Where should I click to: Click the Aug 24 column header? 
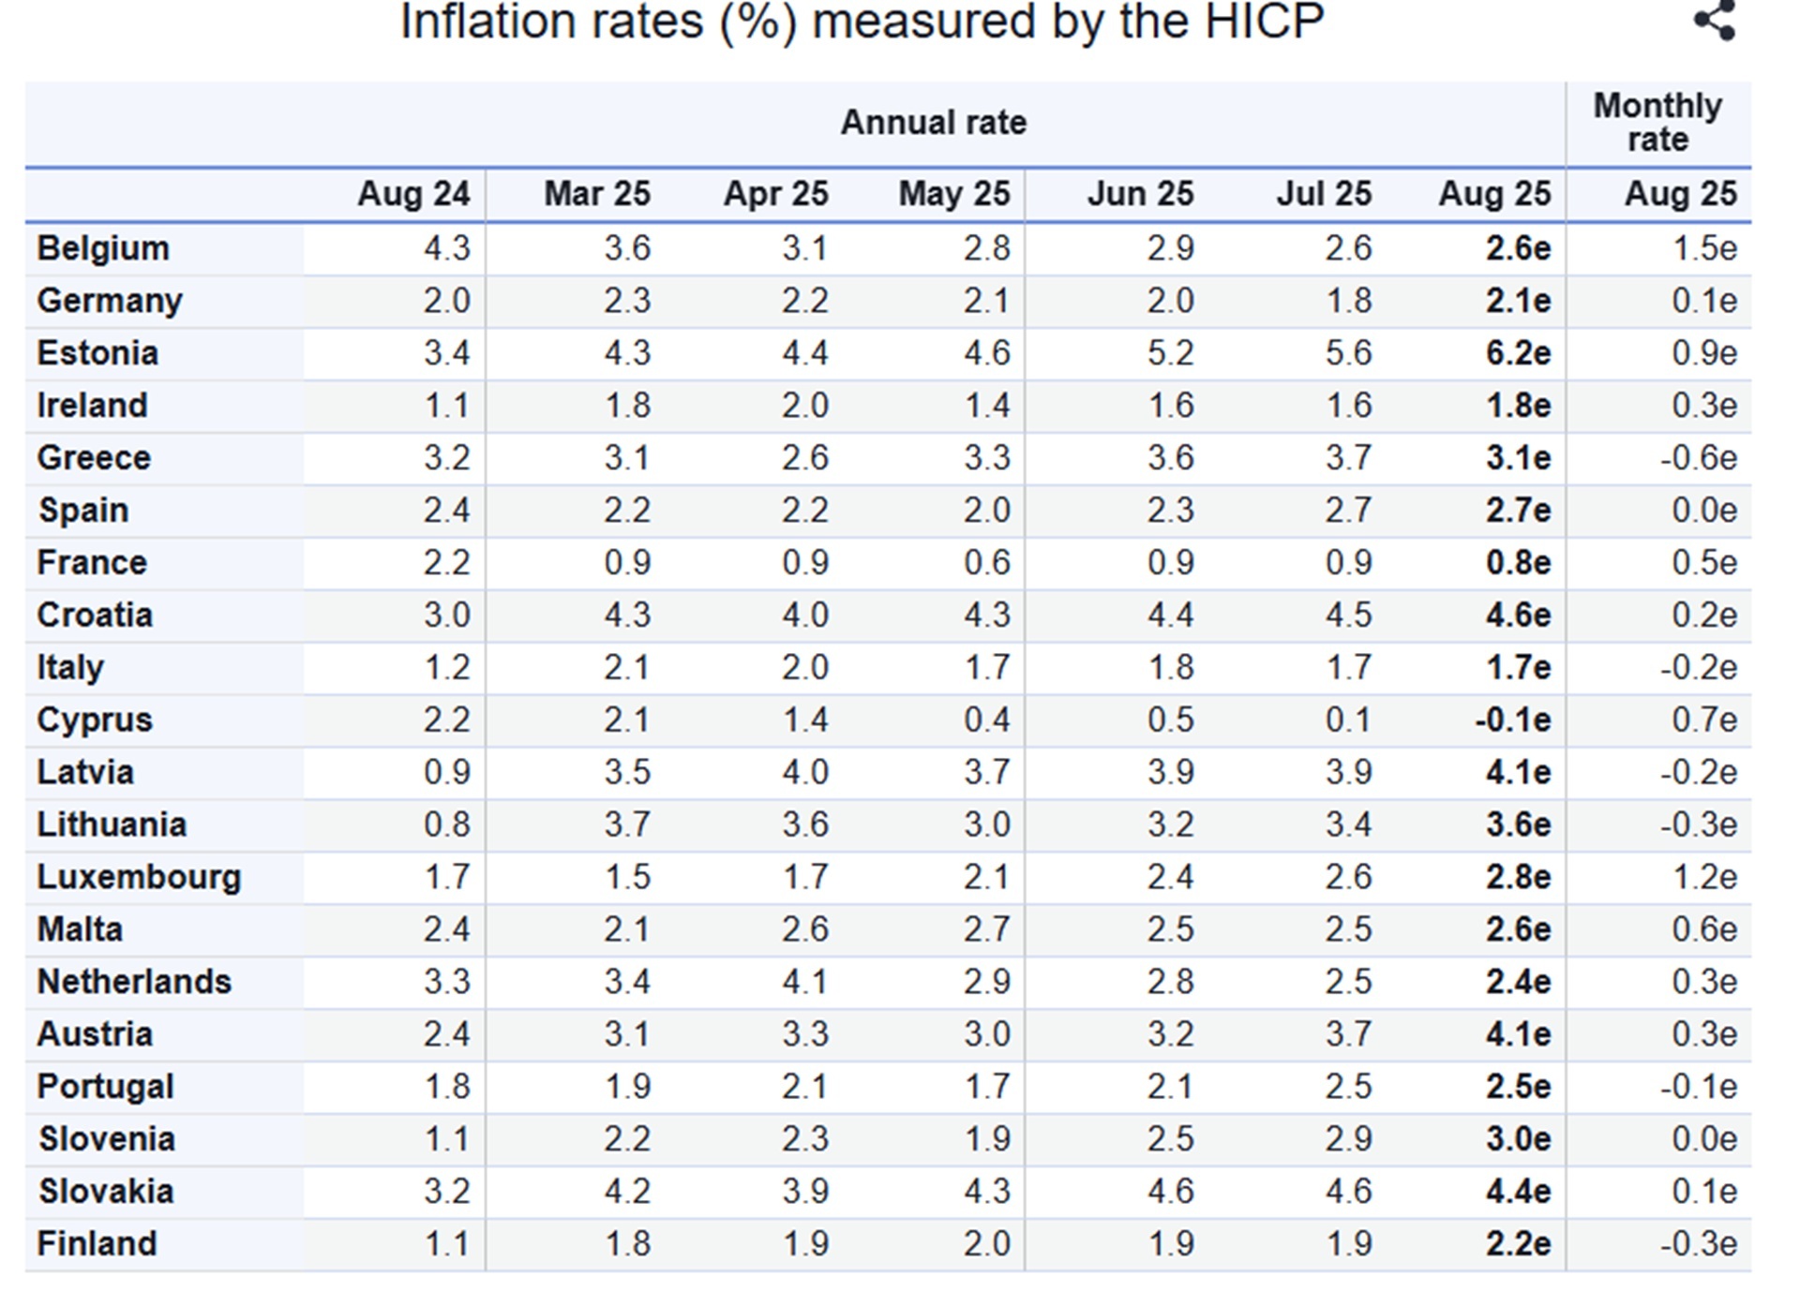[413, 194]
